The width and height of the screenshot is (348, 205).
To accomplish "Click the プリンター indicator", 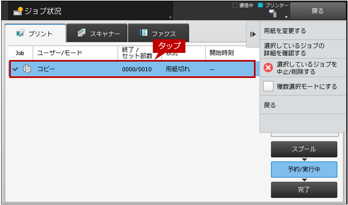I will [x=274, y=5].
